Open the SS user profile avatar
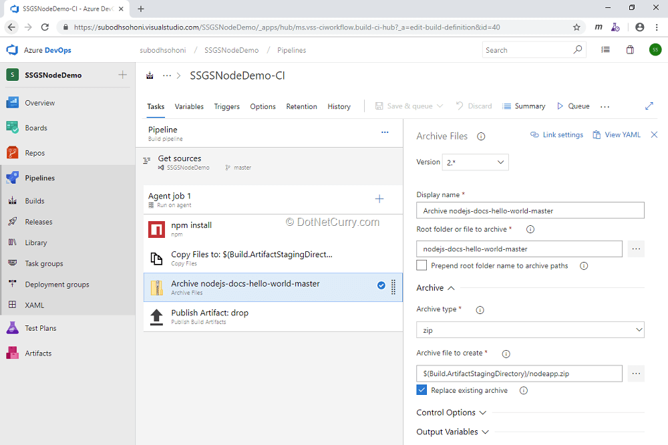Viewport: 668px width, 445px height. [x=655, y=50]
